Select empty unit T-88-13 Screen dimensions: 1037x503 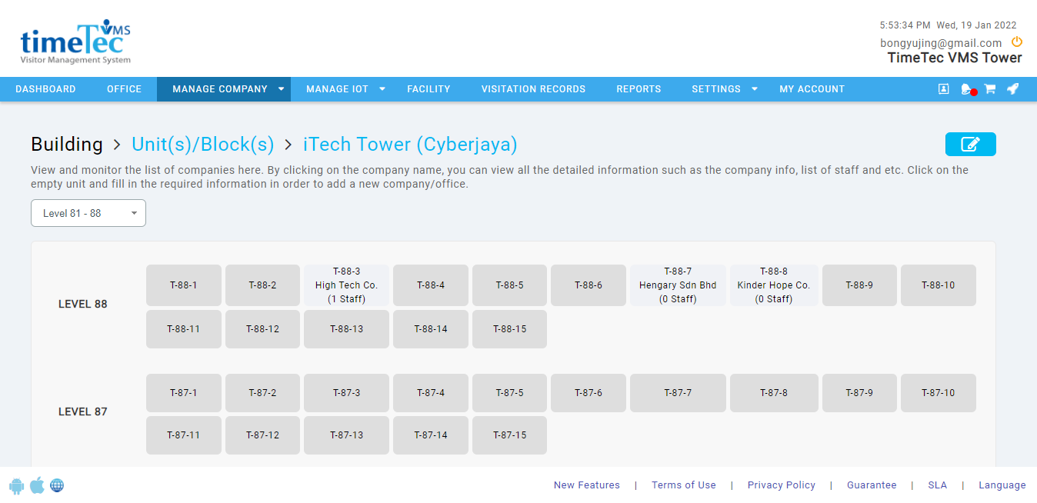[x=346, y=329]
